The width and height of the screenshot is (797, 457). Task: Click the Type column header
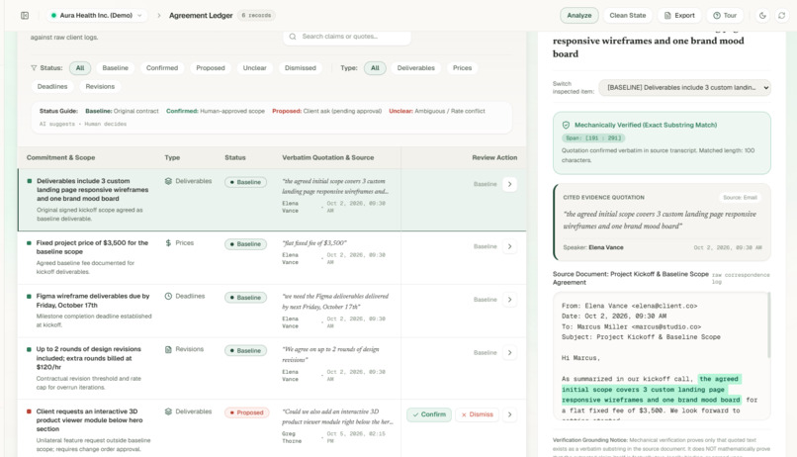tap(172, 157)
